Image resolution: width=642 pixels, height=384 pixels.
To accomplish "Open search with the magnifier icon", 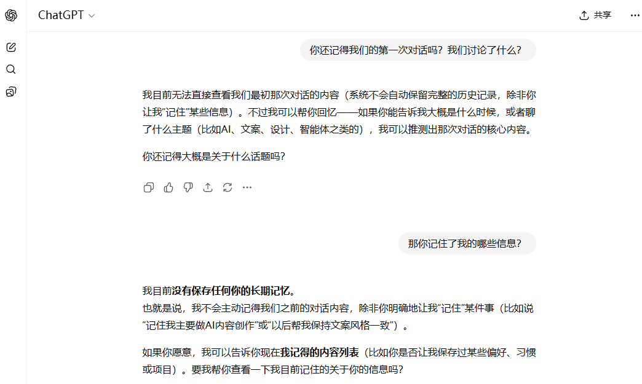I will coord(10,69).
